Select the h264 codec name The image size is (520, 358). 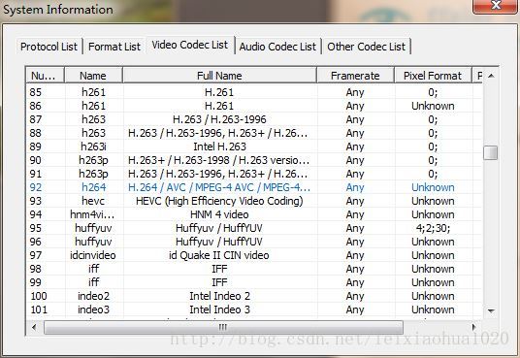point(93,187)
